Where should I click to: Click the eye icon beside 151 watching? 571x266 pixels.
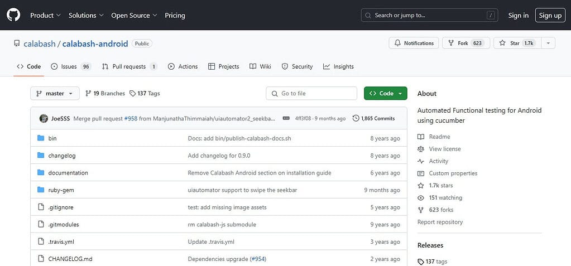pos(421,198)
